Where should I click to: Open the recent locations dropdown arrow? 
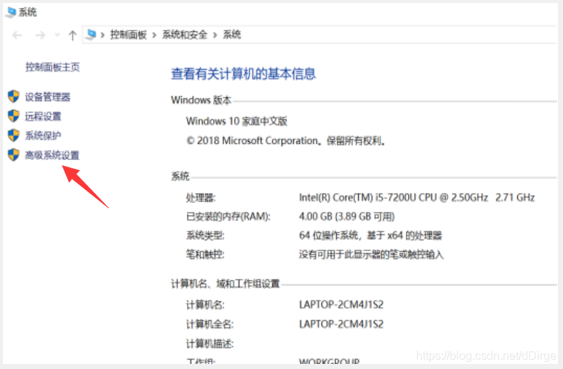pos(57,35)
